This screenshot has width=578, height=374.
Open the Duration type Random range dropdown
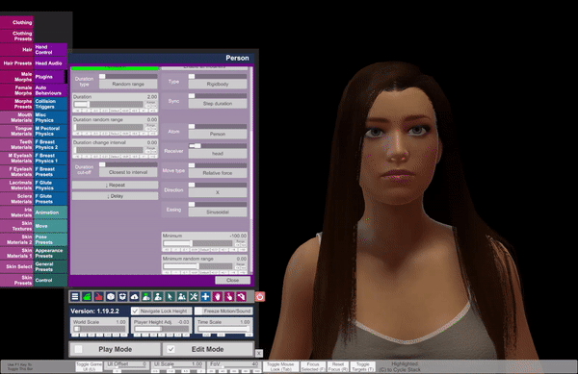[x=128, y=84]
